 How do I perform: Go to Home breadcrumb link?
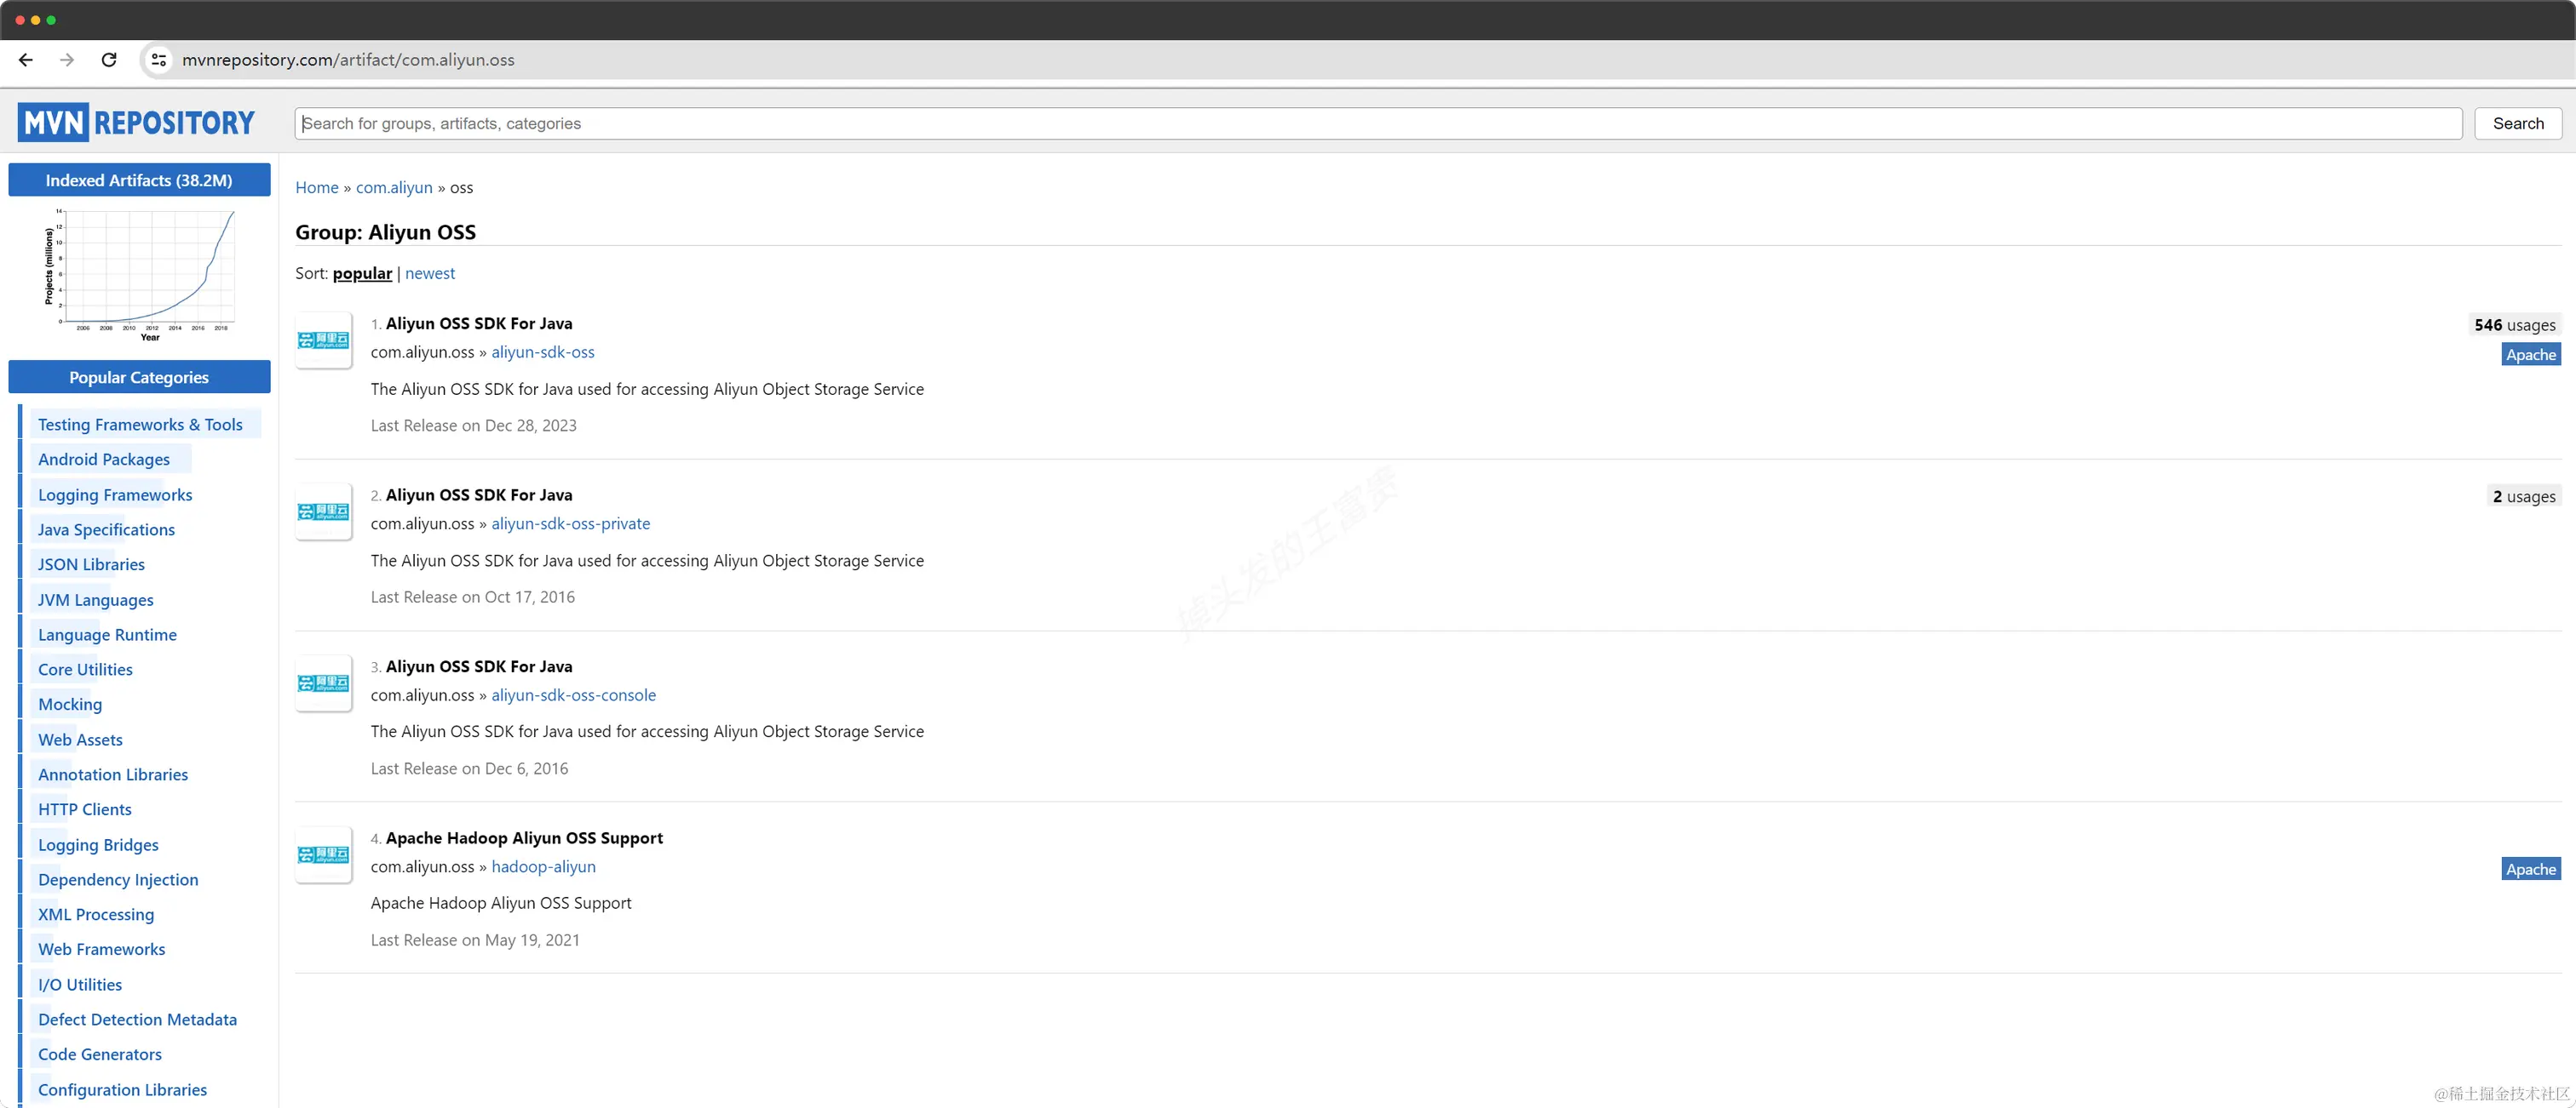(x=317, y=188)
